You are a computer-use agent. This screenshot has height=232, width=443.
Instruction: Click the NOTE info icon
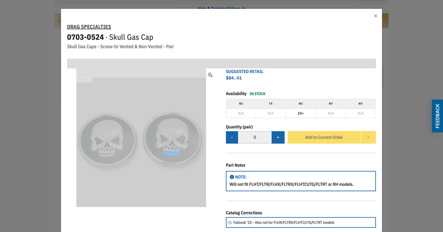(232, 177)
